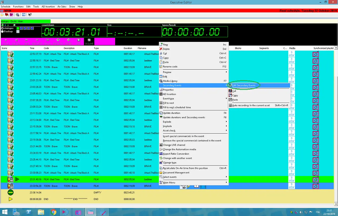Image resolution: width=338 pixels, height=216 pixels.
Task: Click the synchronized playlist icon in first row
Action: (316, 54)
